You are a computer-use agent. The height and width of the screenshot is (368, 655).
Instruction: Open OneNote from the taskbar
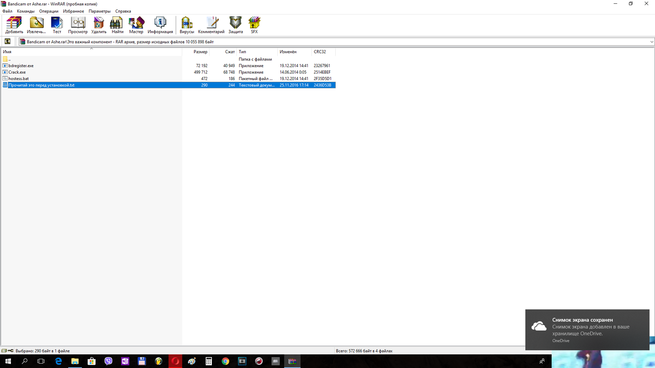pos(125,361)
